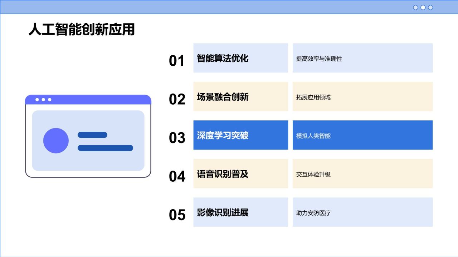Select the highlighted 深度学习突破 box
The height and width of the screenshot is (257, 458).
pos(240,135)
